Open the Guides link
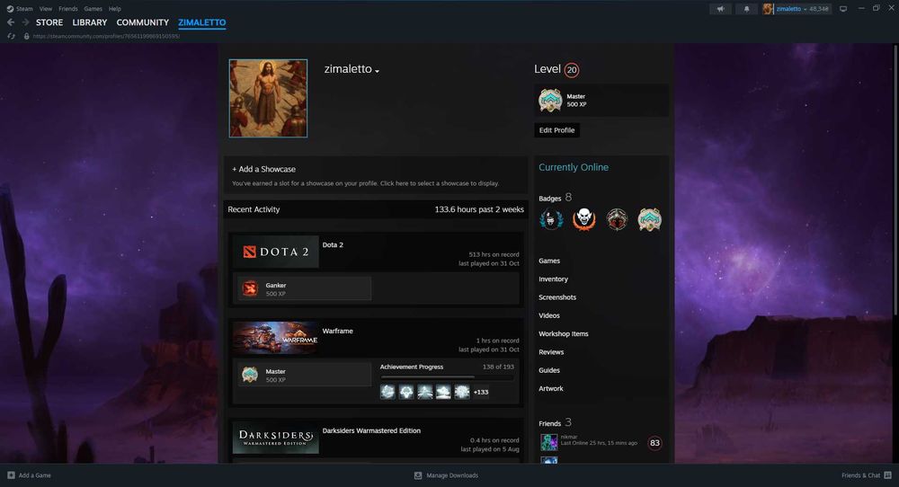This screenshot has width=899, height=487. pos(549,371)
